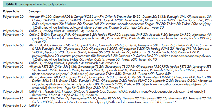
Task: Click the "Synonym" column header
Action: click(x=35, y=12)
